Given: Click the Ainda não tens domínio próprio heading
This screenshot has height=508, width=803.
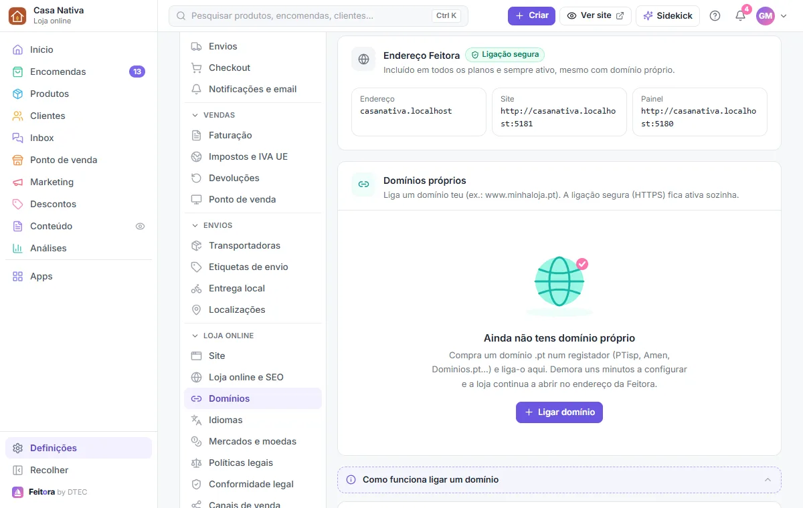Looking at the screenshot, I should [559, 338].
